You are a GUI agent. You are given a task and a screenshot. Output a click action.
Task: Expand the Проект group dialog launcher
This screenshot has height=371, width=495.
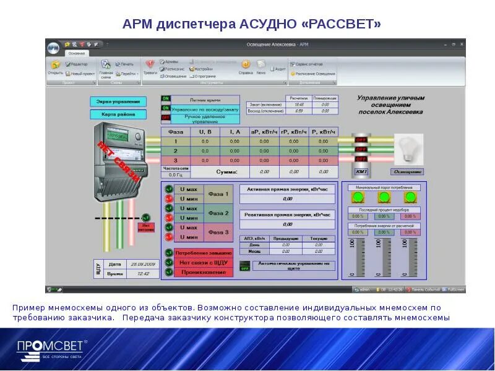94,83
